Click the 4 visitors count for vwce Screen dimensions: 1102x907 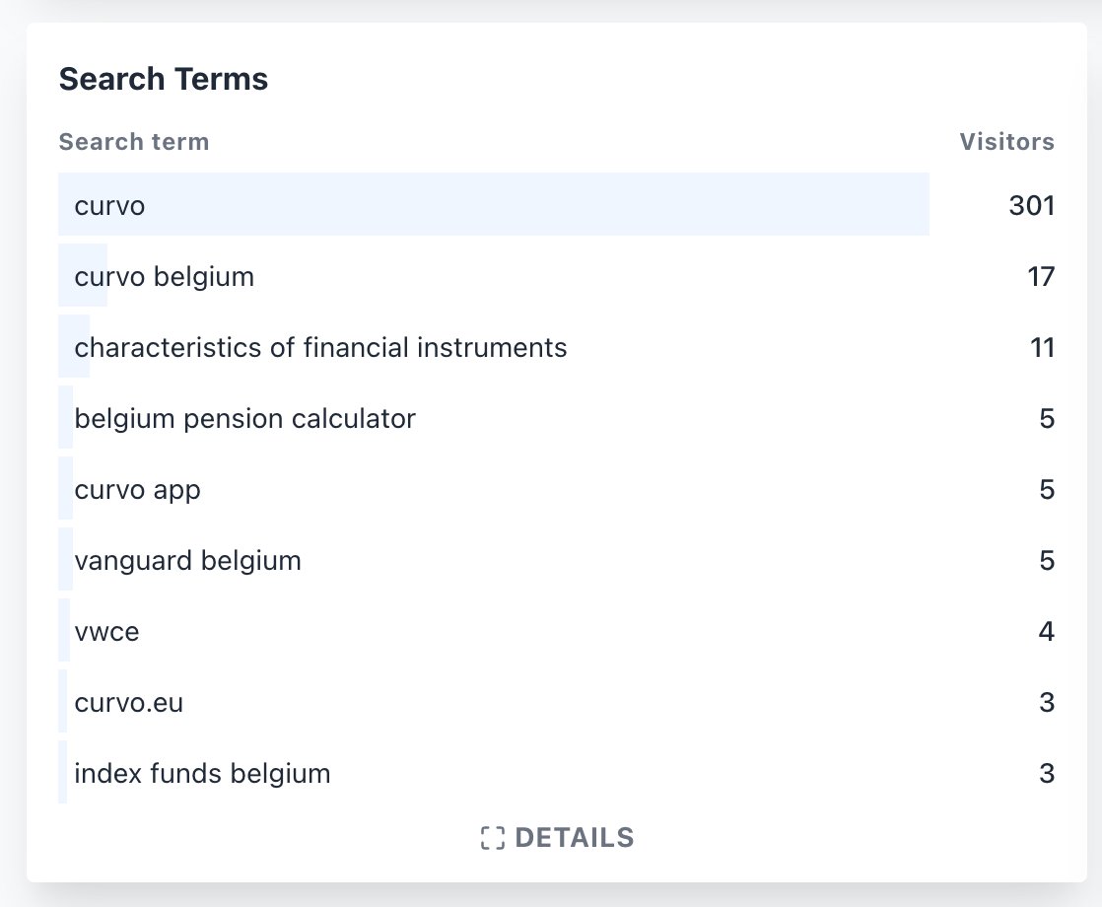[x=1047, y=632]
